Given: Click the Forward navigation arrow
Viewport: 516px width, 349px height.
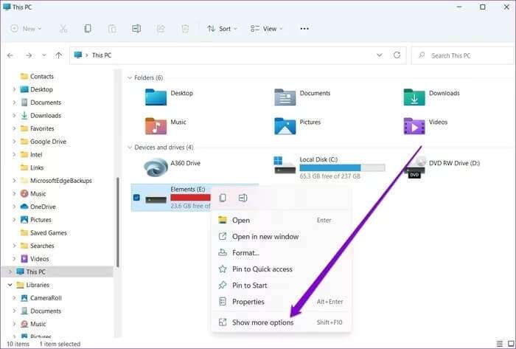Looking at the screenshot, I should coord(29,55).
